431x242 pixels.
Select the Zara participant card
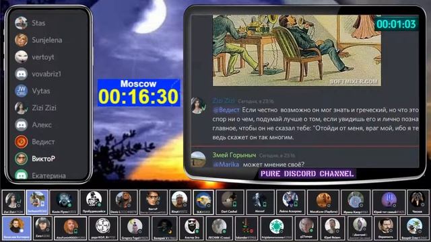coord(42,229)
